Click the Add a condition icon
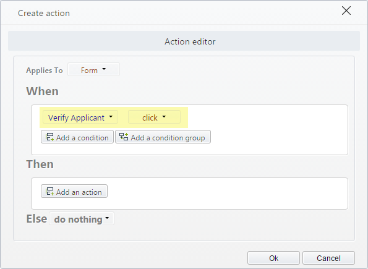368x269 pixels. click(x=49, y=137)
